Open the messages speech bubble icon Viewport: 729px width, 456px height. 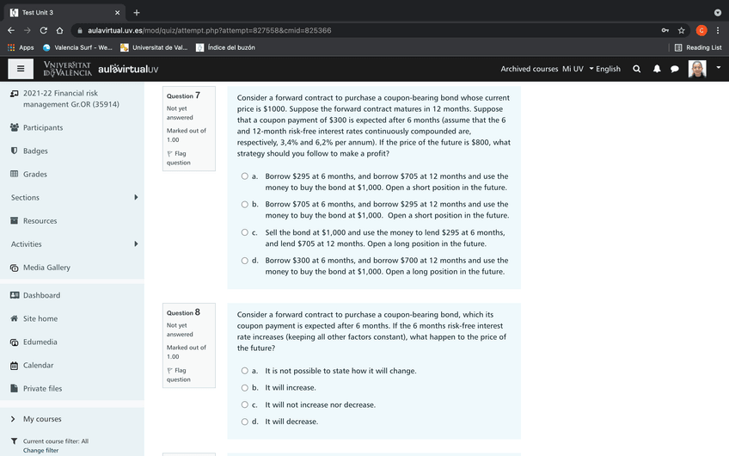[x=675, y=69]
